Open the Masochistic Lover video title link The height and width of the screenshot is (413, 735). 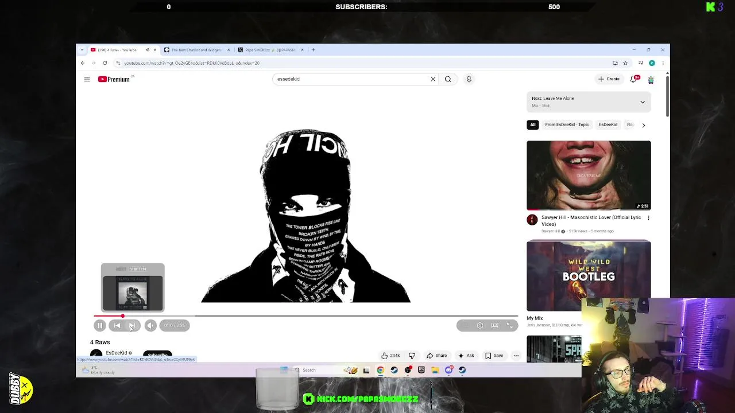tap(591, 221)
